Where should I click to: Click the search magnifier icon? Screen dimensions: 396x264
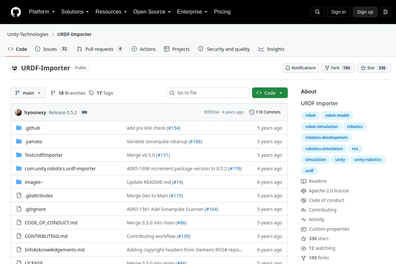point(317,12)
